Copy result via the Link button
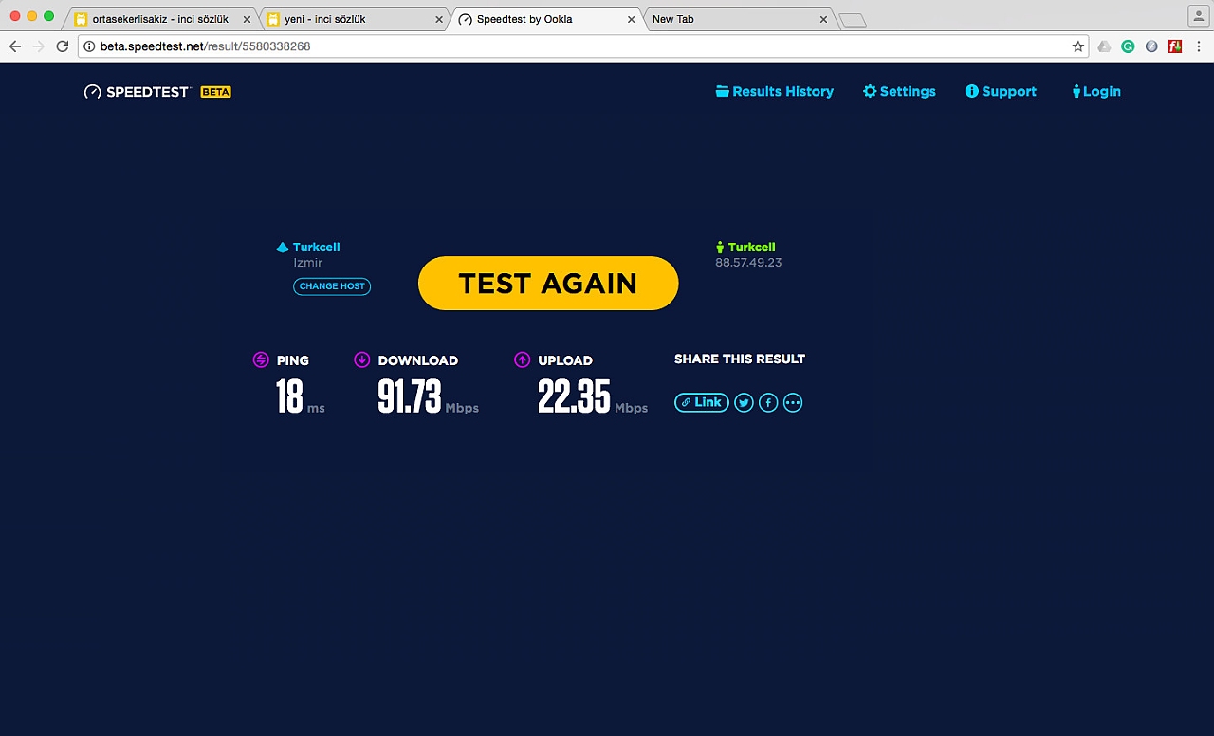Image resolution: width=1214 pixels, height=736 pixels. click(x=702, y=402)
